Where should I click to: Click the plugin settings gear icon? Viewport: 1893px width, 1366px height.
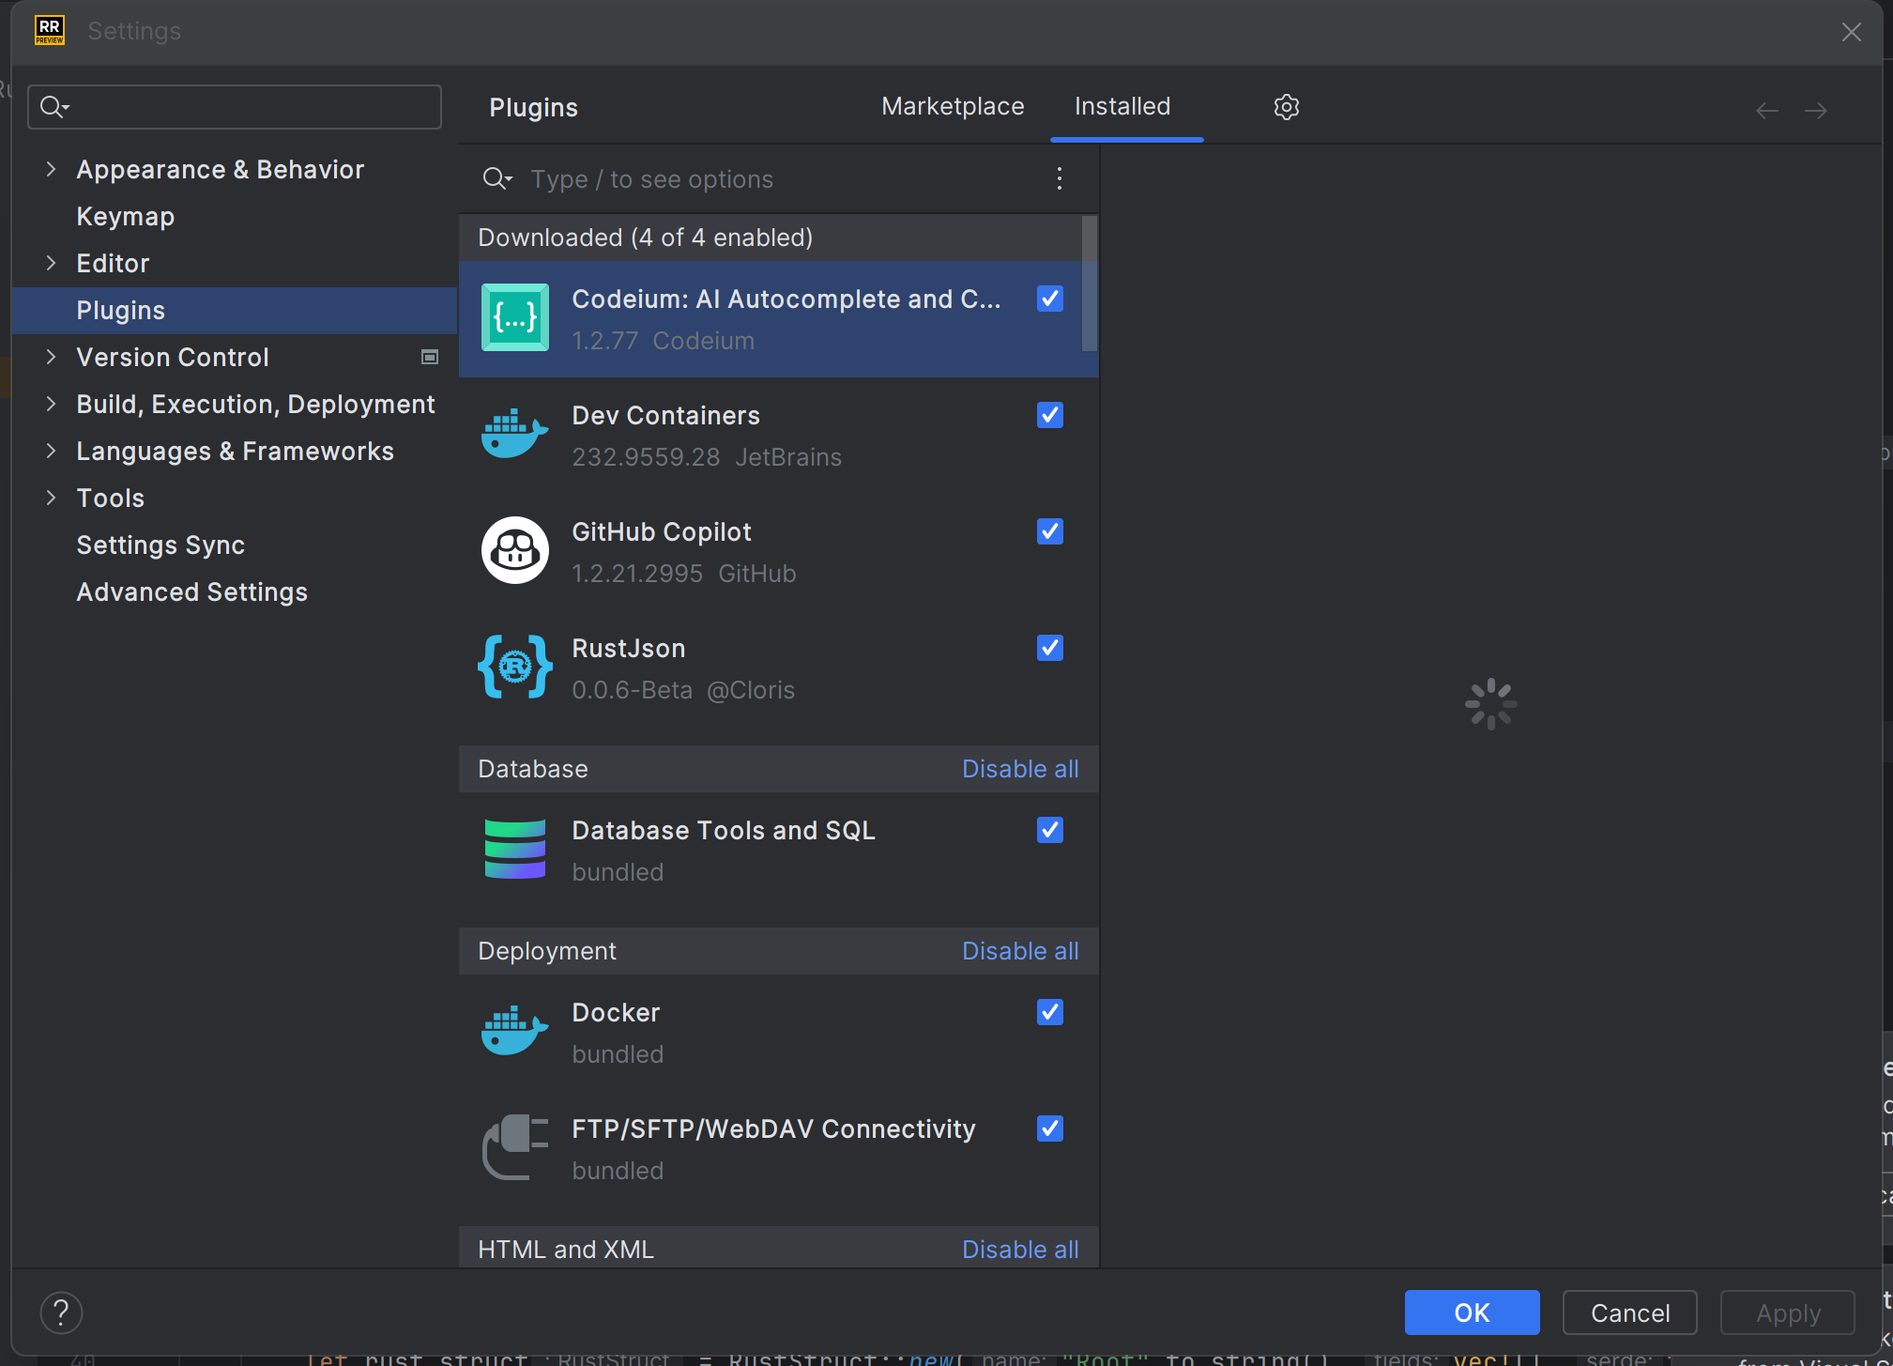click(1286, 107)
